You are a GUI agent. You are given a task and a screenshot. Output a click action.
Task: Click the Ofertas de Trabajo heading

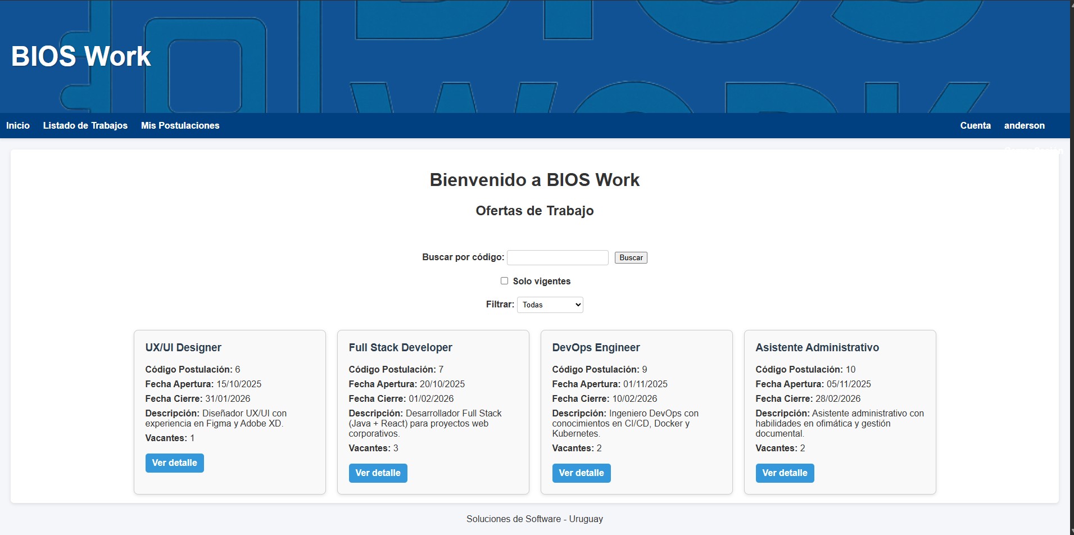[534, 211]
